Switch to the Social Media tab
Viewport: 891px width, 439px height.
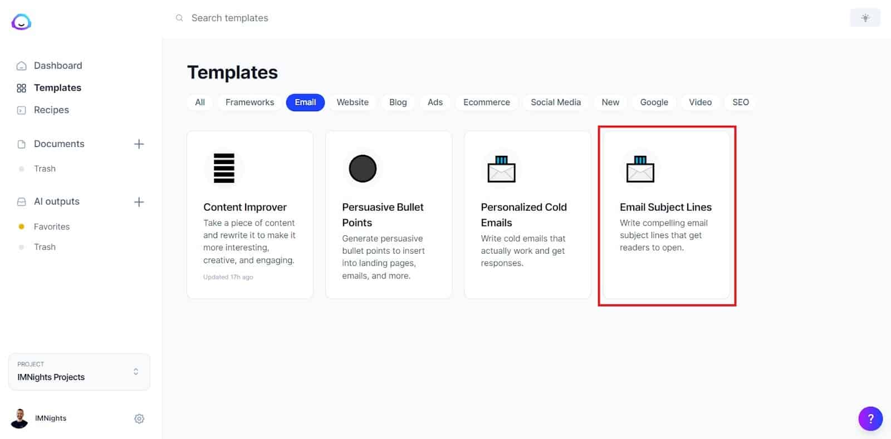pyautogui.click(x=555, y=102)
